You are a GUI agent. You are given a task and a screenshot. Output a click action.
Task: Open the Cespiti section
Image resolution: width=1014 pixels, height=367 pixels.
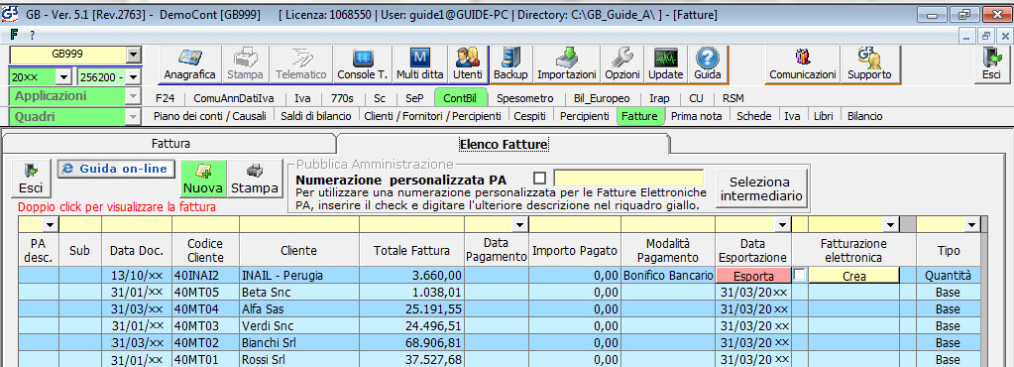(x=529, y=116)
